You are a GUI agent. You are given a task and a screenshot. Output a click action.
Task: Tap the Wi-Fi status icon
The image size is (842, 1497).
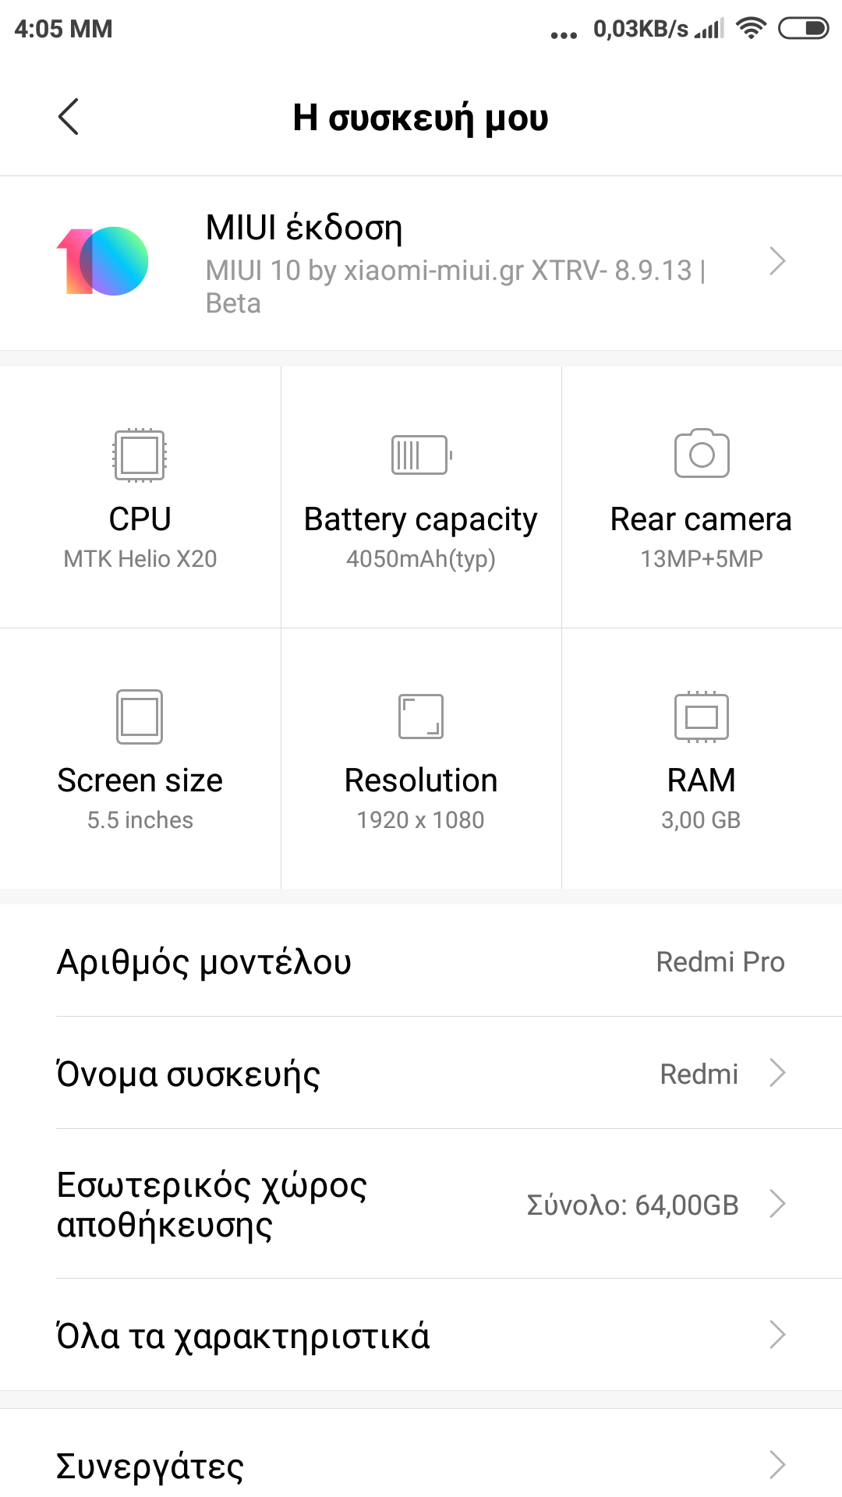751,29
